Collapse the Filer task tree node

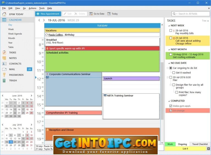point(168,77)
